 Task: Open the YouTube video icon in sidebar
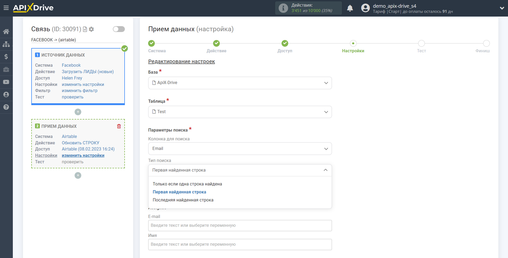point(6,82)
